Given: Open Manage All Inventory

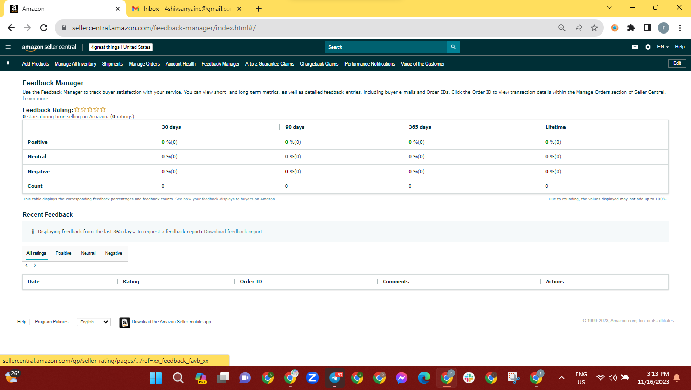Looking at the screenshot, I should [x=75, y=64].
